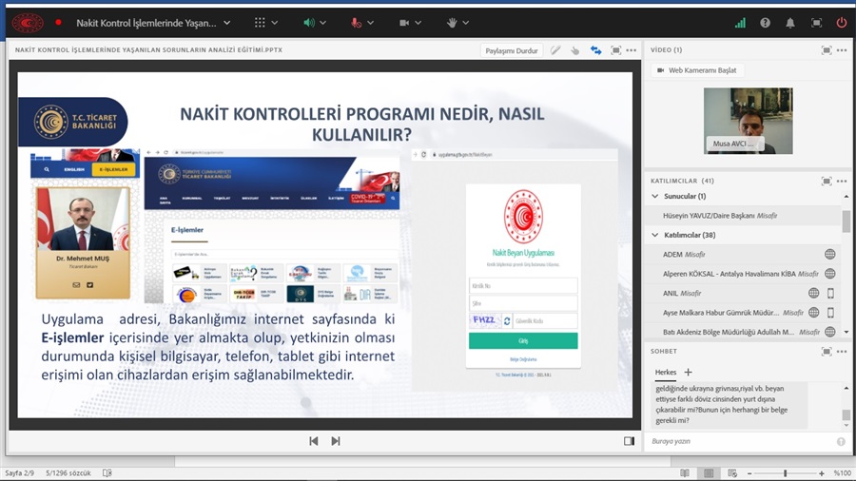Go to next slide arrow
This screenshot has width=856, height=481.
click(x=336, y=441)
